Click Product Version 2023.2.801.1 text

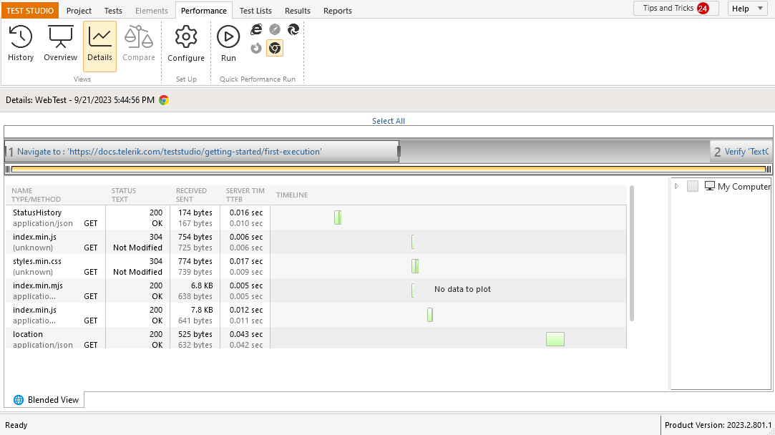point(718,425)
